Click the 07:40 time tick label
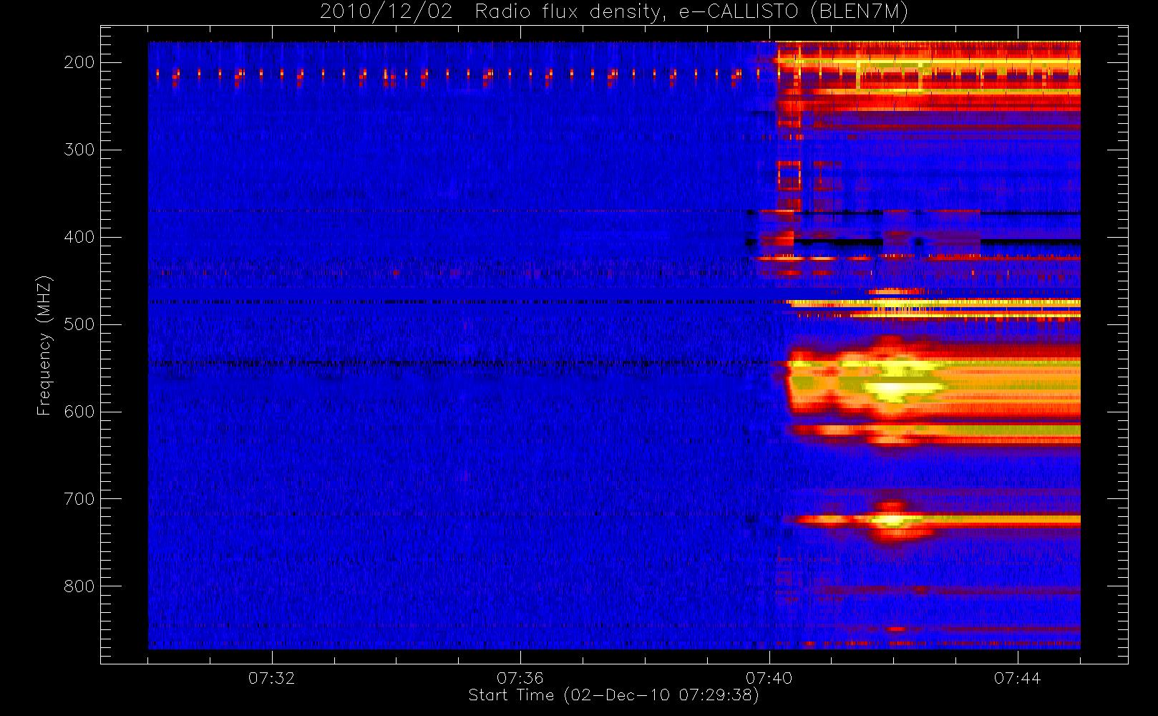Viewport: 1158px width, 716px height. pos(769,678)
